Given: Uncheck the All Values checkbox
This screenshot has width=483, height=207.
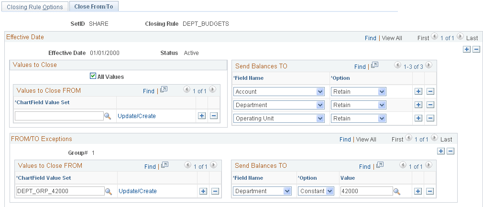Looking at the screenshot, I should pos(93,76).
